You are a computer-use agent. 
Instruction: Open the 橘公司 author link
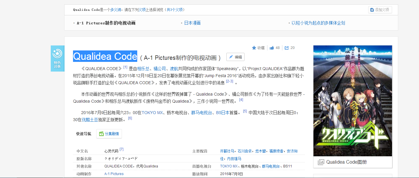(160, 69)
